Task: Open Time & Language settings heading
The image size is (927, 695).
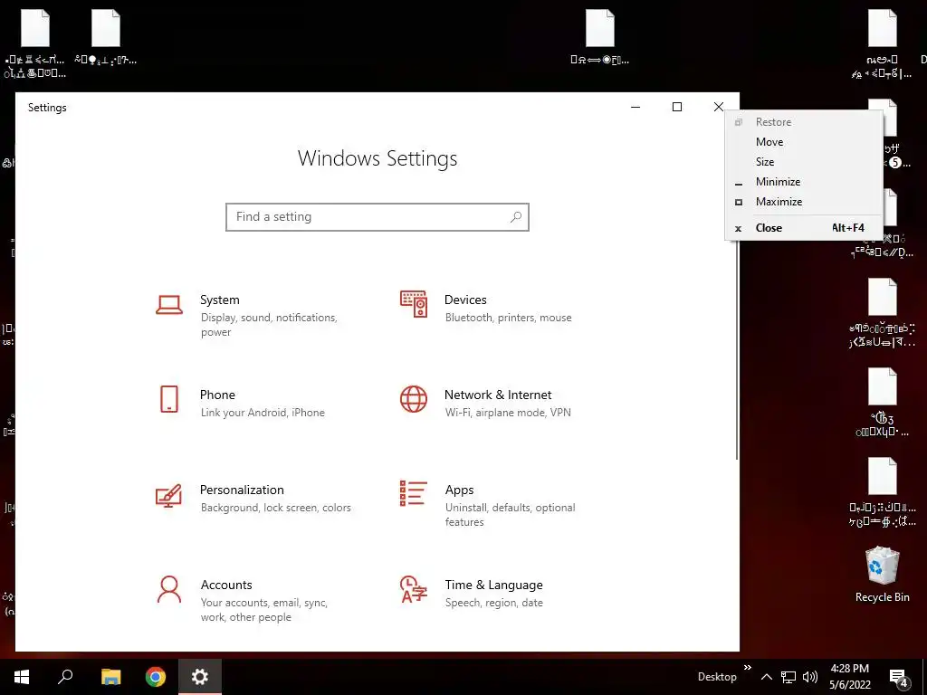Action: (x=493, y=586)
